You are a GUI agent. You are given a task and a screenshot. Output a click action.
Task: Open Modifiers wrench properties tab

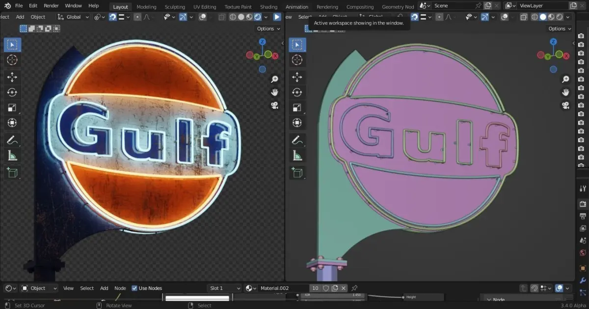click(x=583, y=281)
